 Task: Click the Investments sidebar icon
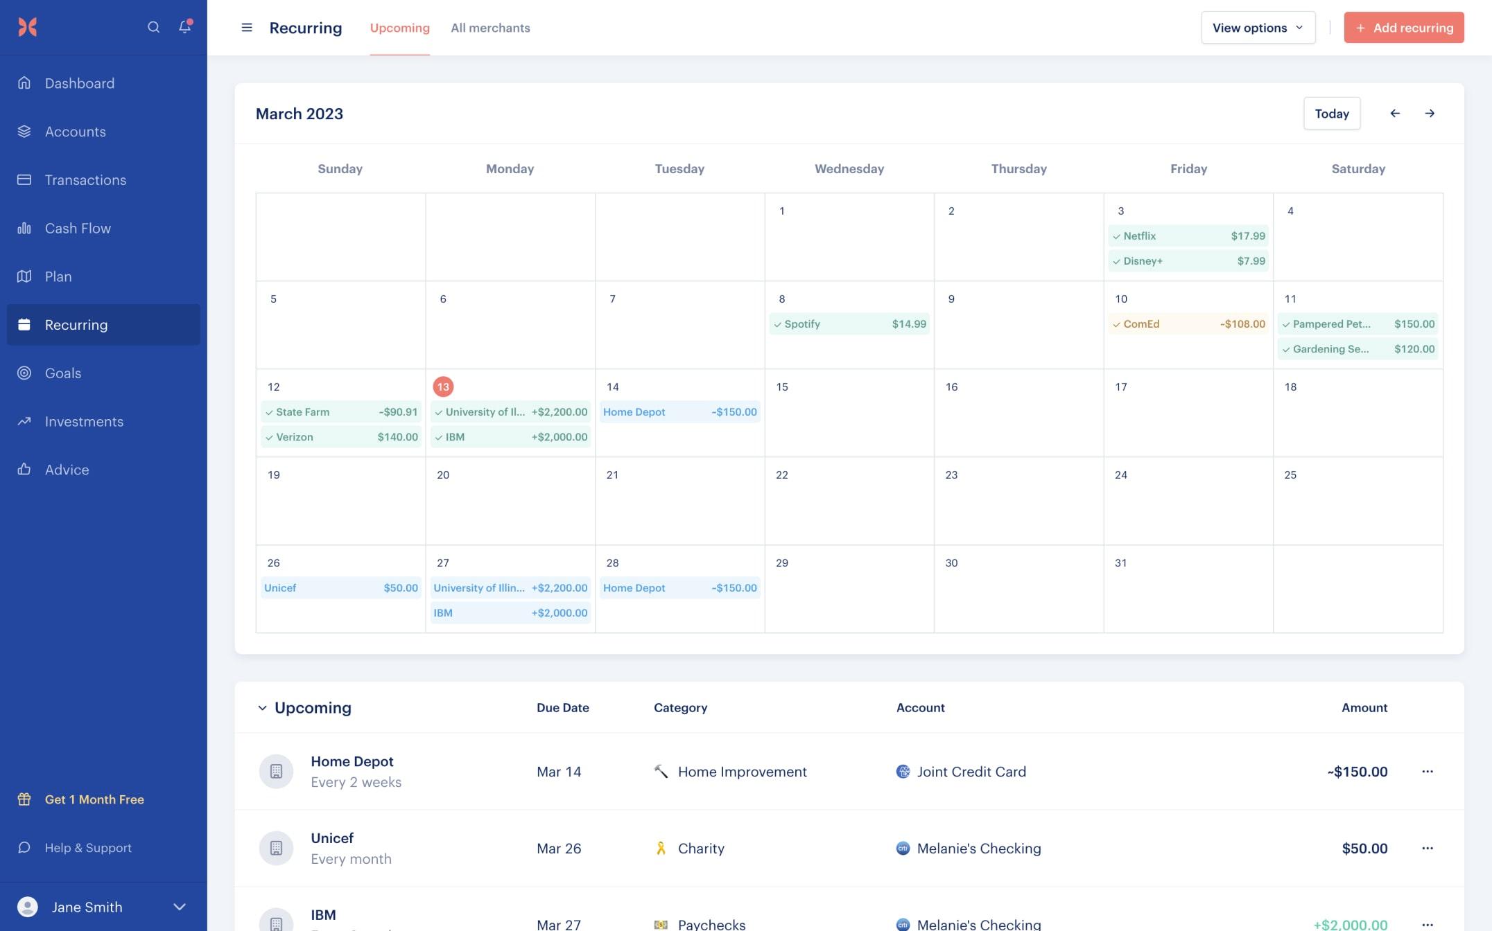pos(24,422)
